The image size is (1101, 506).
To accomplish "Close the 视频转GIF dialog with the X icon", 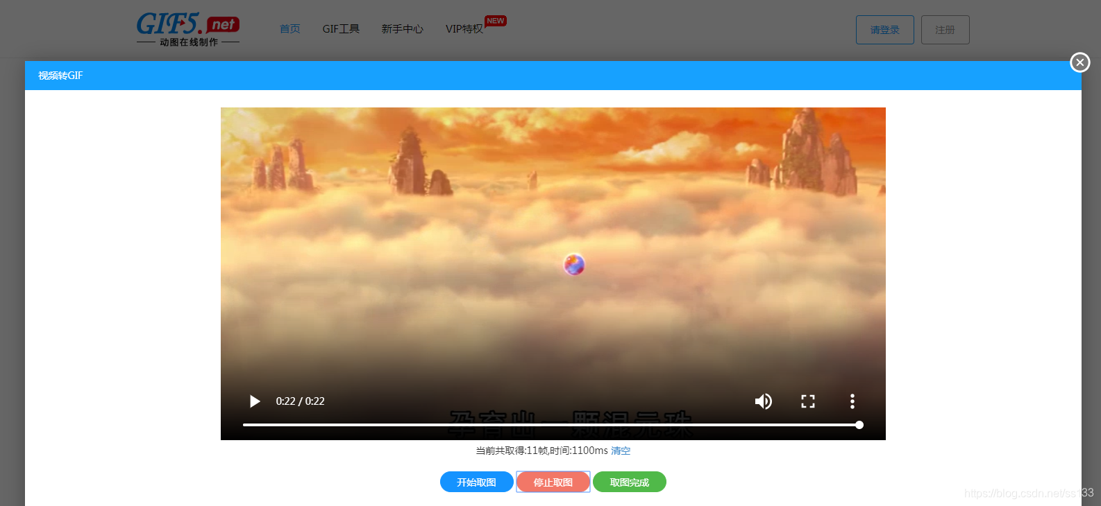I will (x=1080, y=62).
